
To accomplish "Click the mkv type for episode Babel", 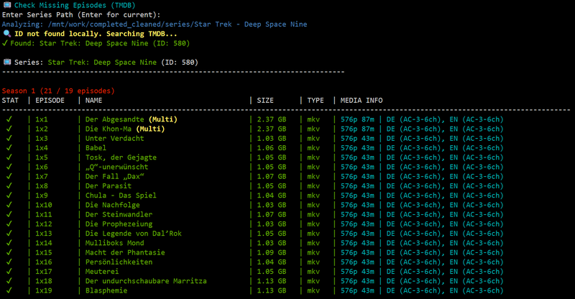I will pos(313,148).
